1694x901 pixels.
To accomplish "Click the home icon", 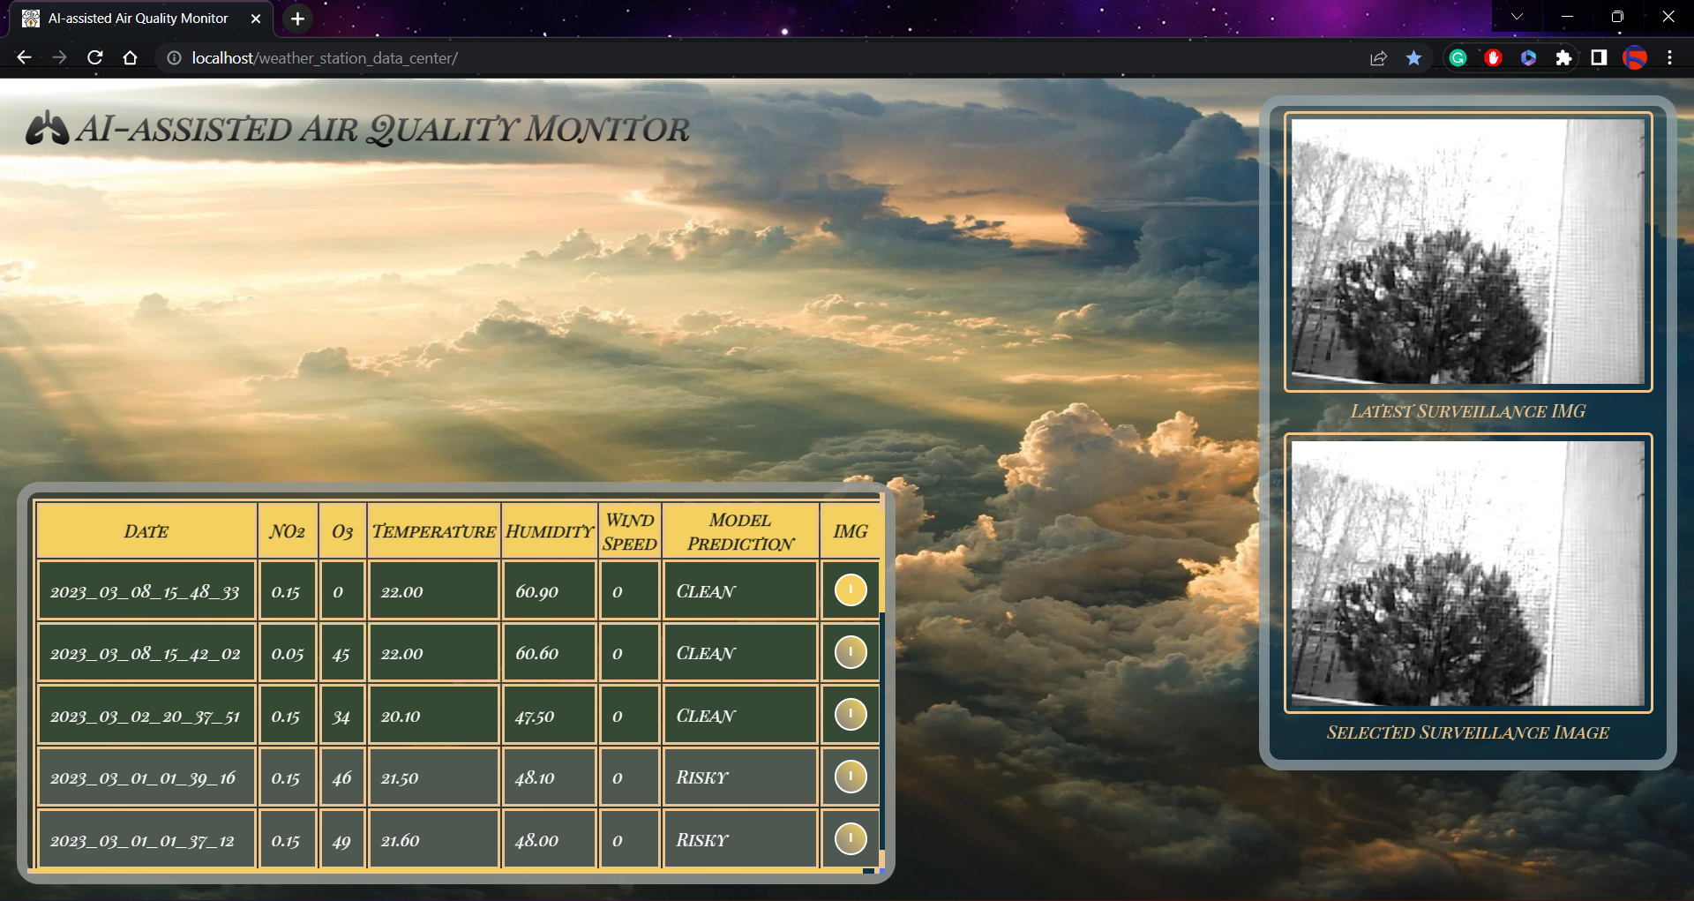I will coord(130,57).
